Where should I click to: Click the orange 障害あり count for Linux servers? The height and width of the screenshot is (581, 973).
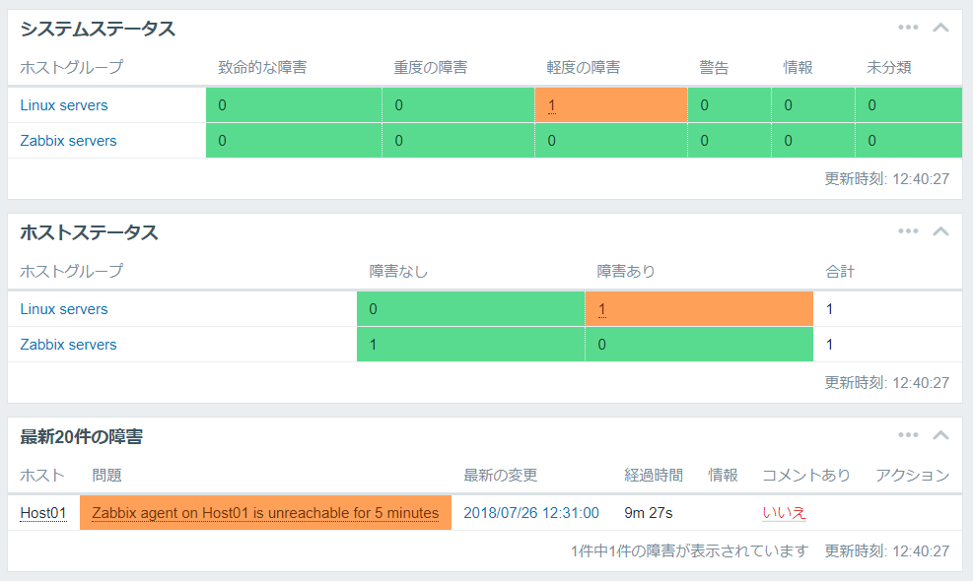(602, 309)
